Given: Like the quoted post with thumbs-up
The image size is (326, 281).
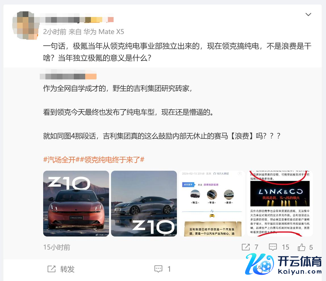Looking at the screenshot, I should click(x=302, y=247).
